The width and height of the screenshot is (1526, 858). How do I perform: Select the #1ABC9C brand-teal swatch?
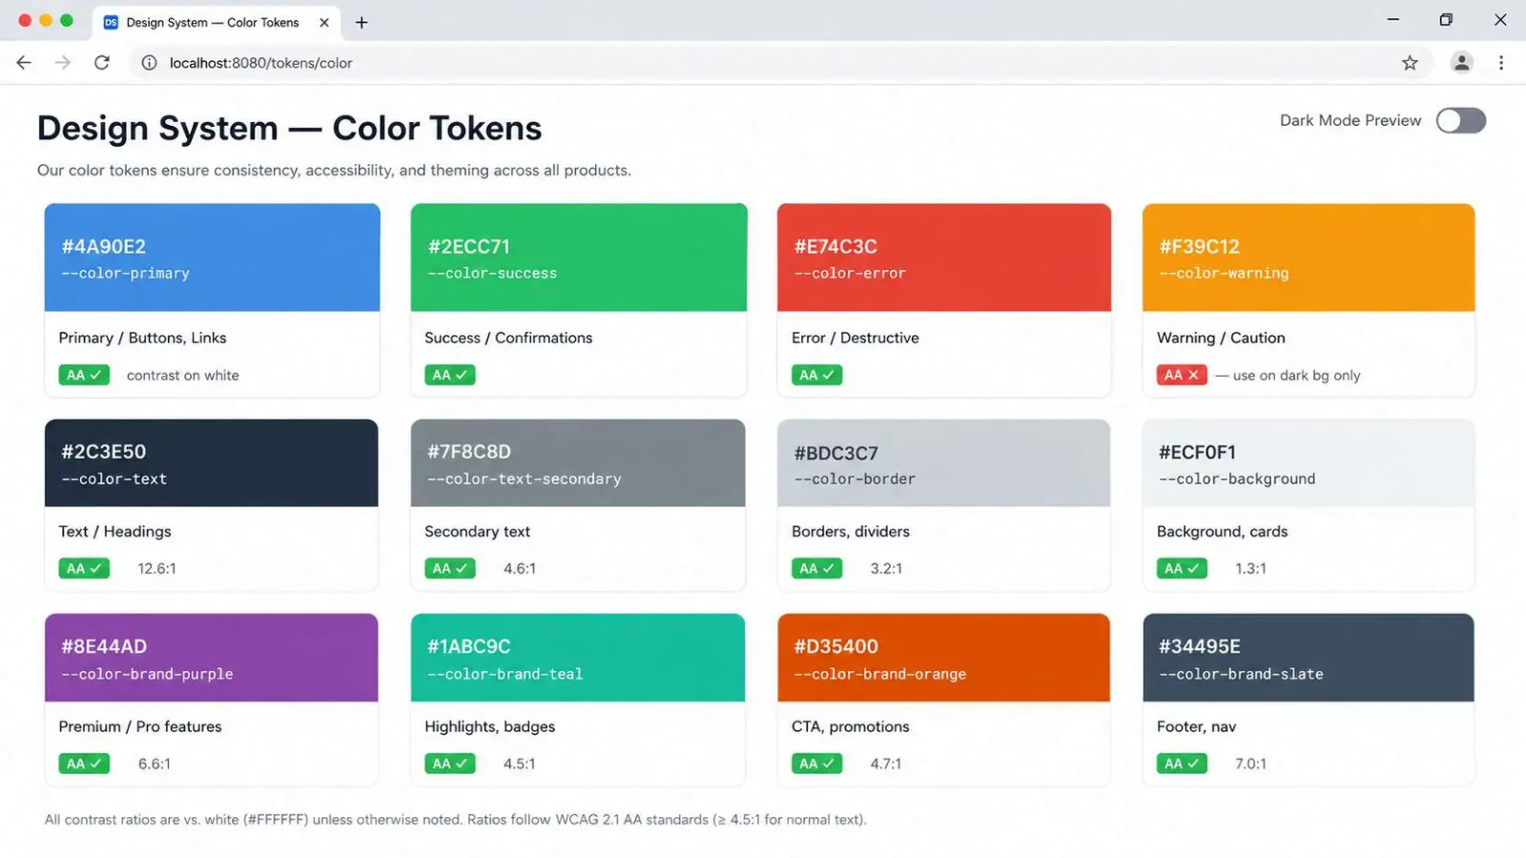578,658
